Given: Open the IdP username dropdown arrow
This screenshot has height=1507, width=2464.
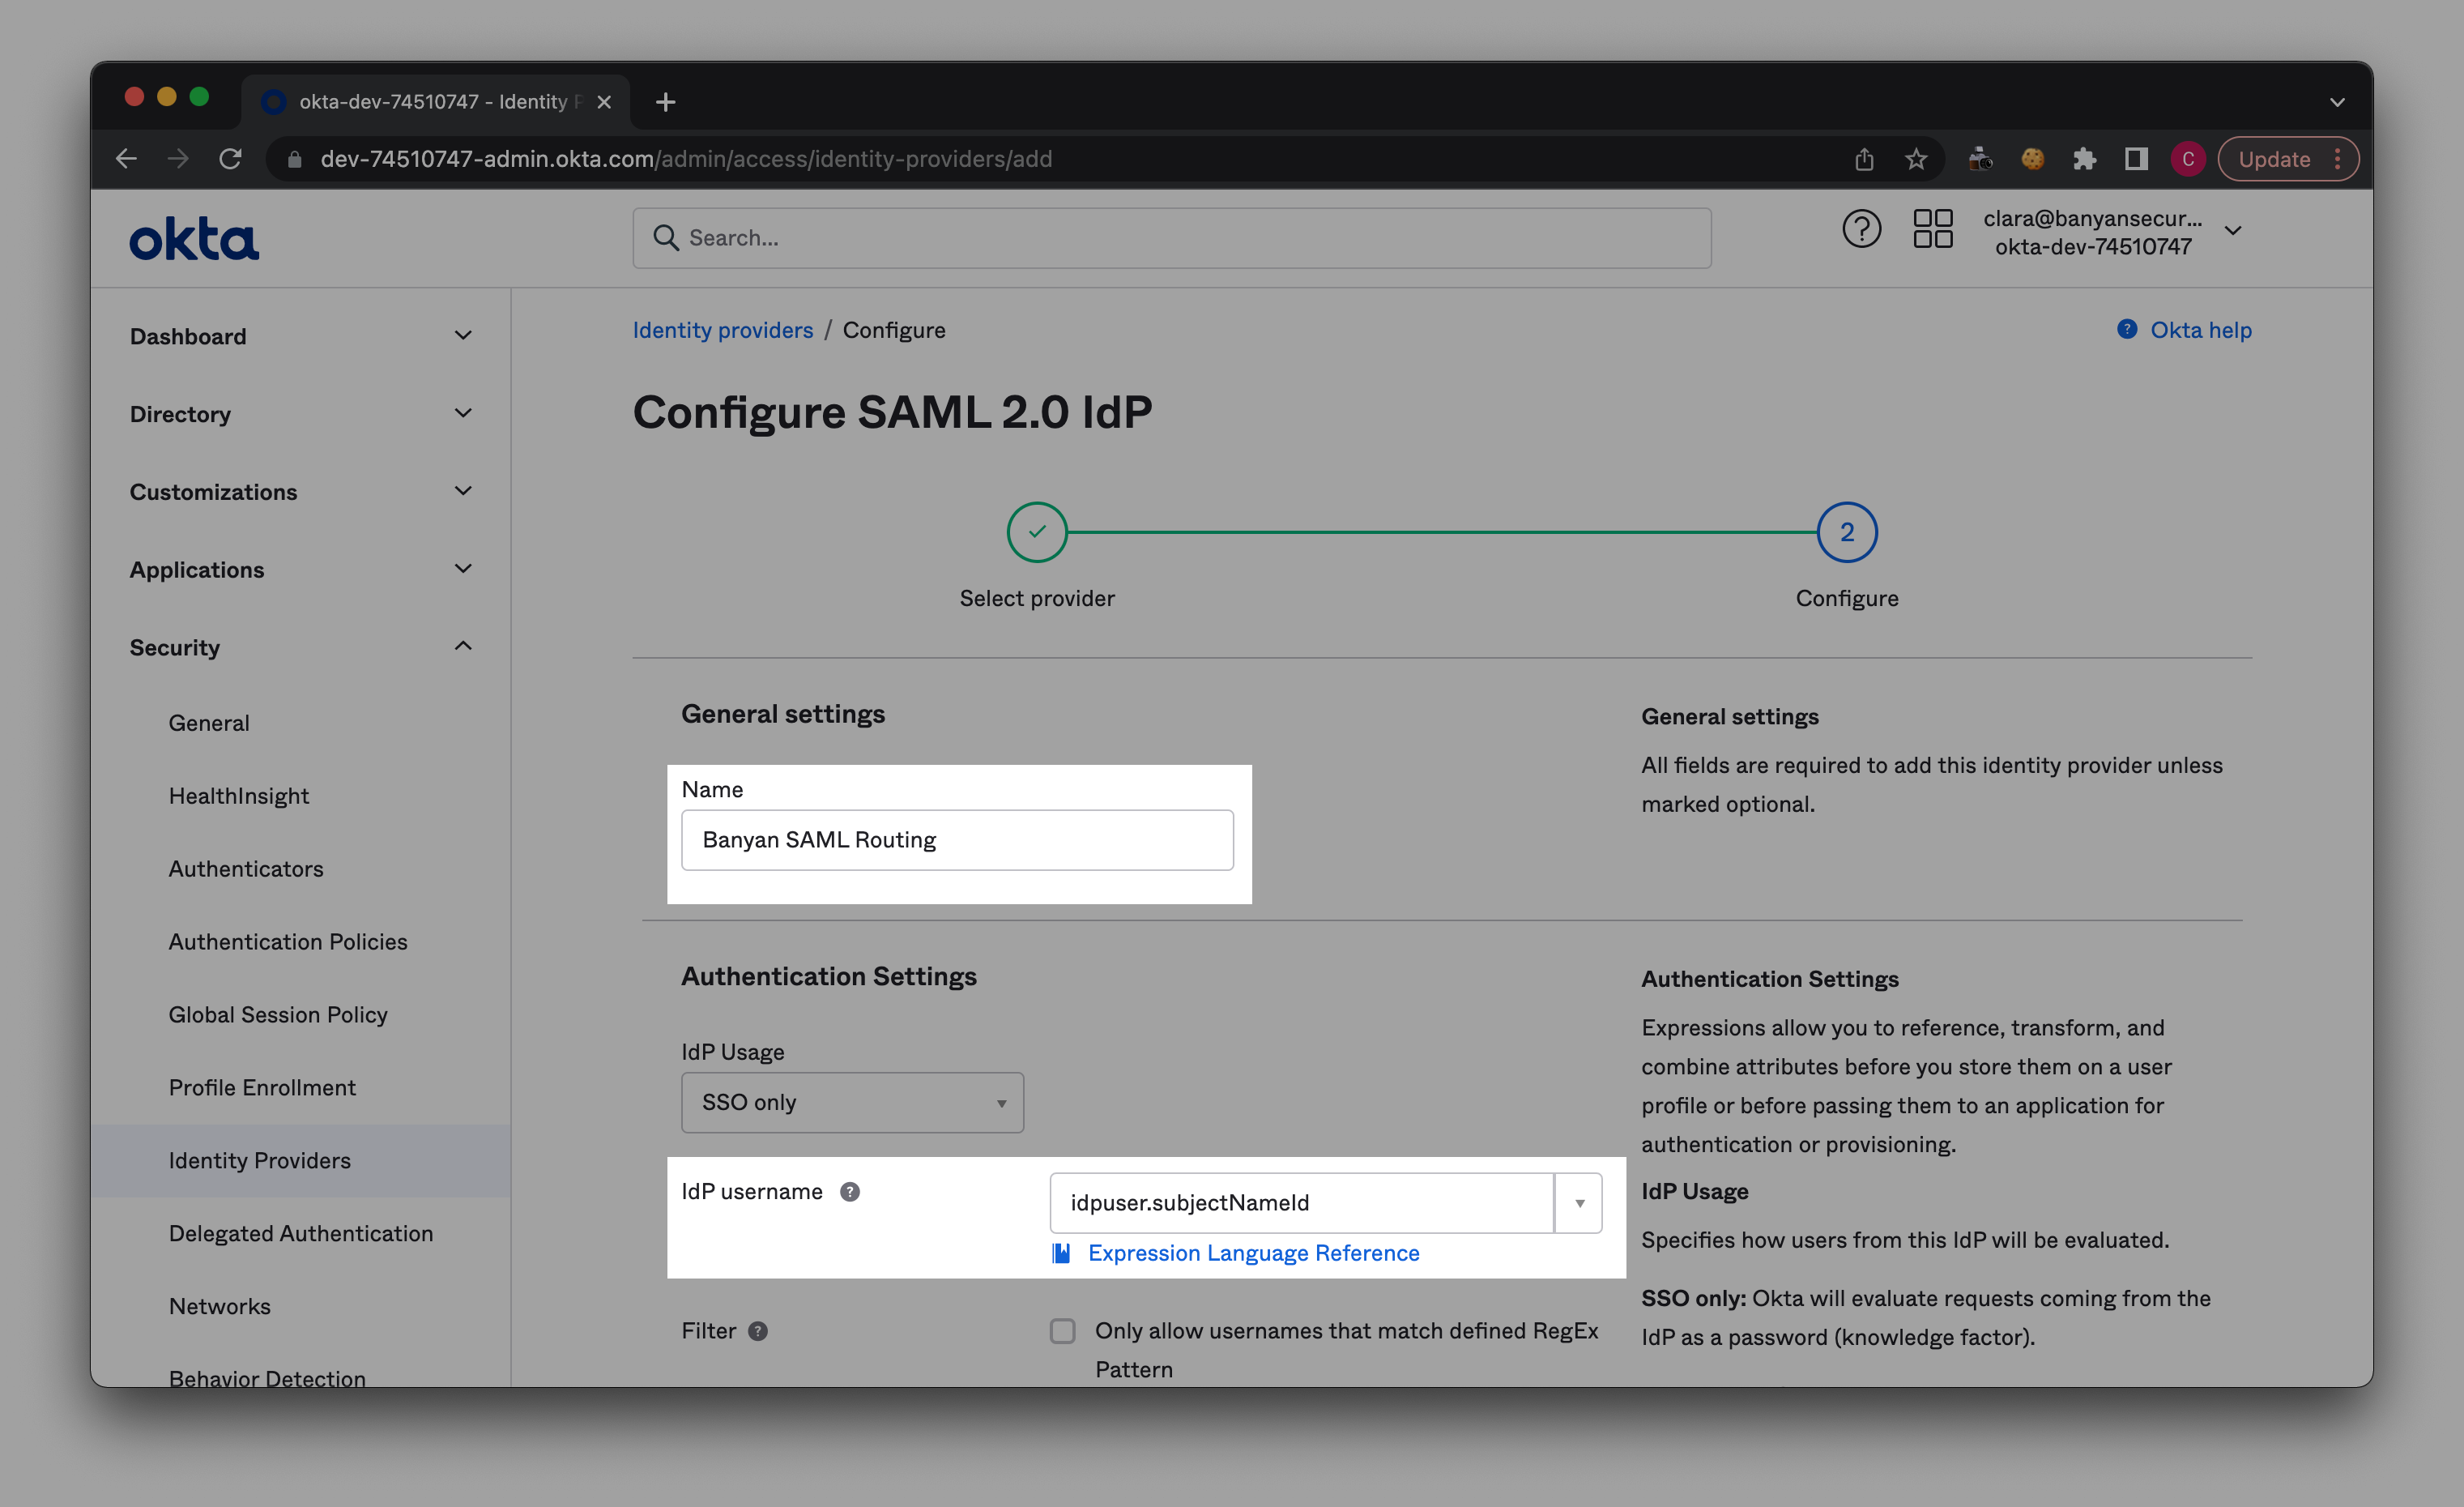Looking at the screenshot, I should click(1579, 1203).
